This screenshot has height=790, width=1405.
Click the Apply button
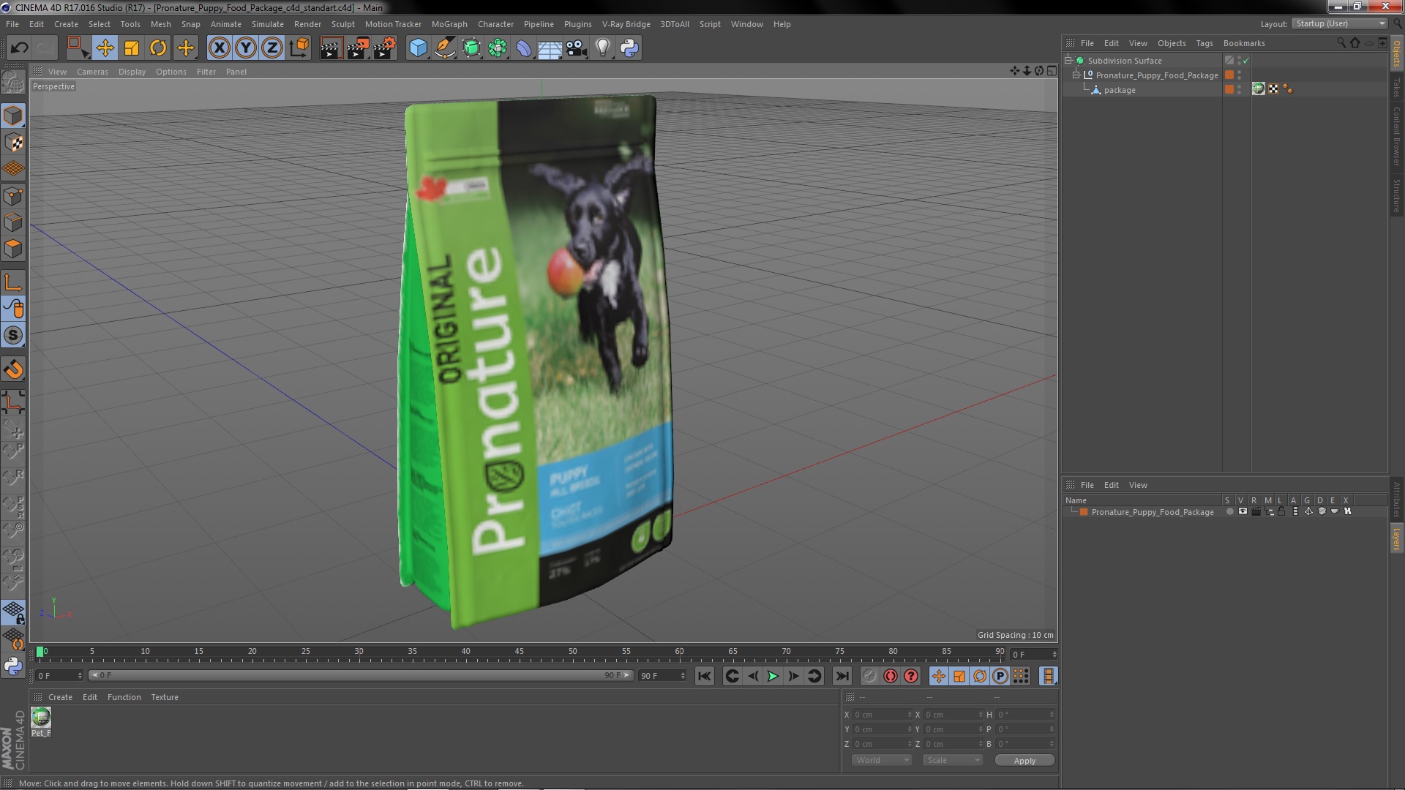pyautogui.click(x=1024, y=761)
